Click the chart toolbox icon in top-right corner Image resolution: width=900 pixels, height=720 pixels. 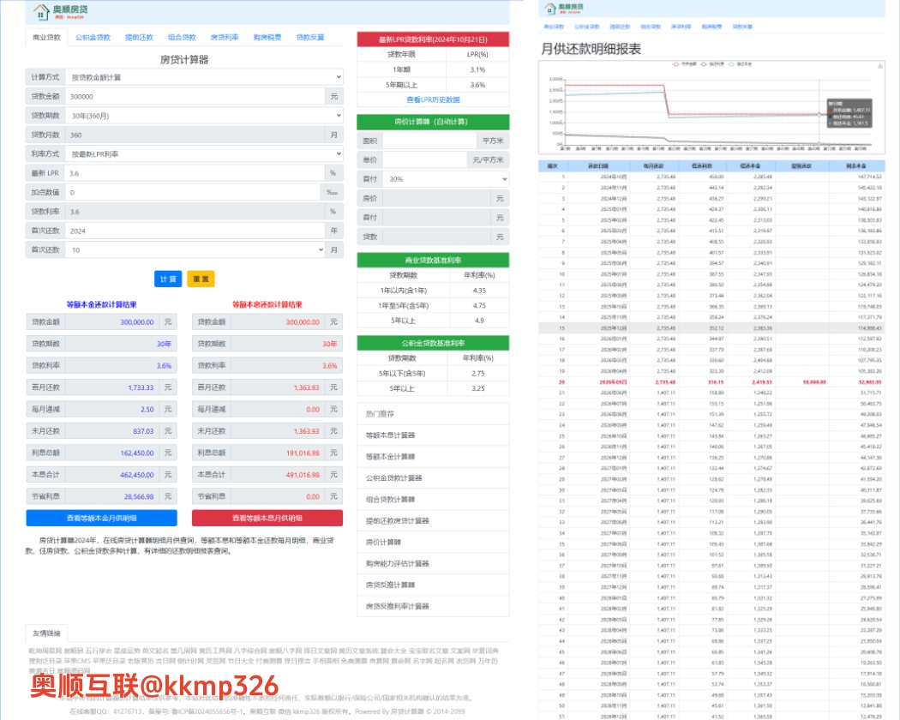[x=880, y=64]
